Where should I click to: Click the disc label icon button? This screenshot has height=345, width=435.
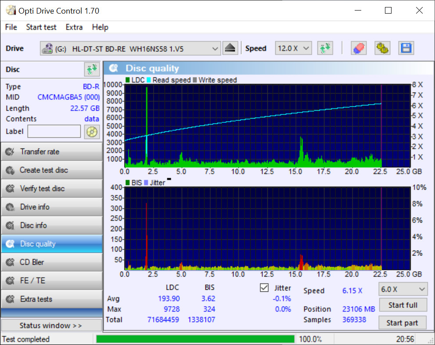(92, 131)
